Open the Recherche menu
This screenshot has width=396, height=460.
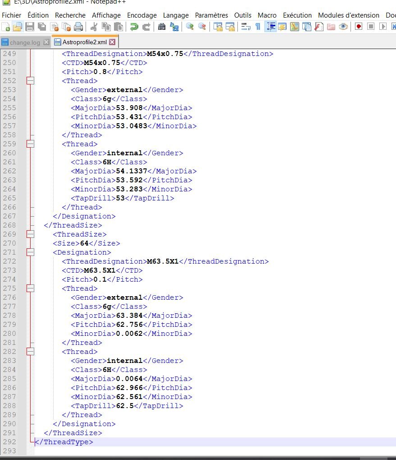(70, 15)
